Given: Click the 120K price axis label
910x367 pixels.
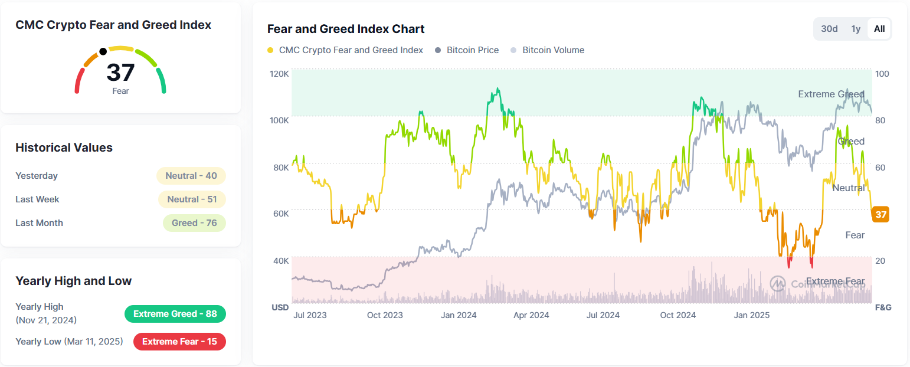Looking at the screenshot, I should click(x=280, y=74).
